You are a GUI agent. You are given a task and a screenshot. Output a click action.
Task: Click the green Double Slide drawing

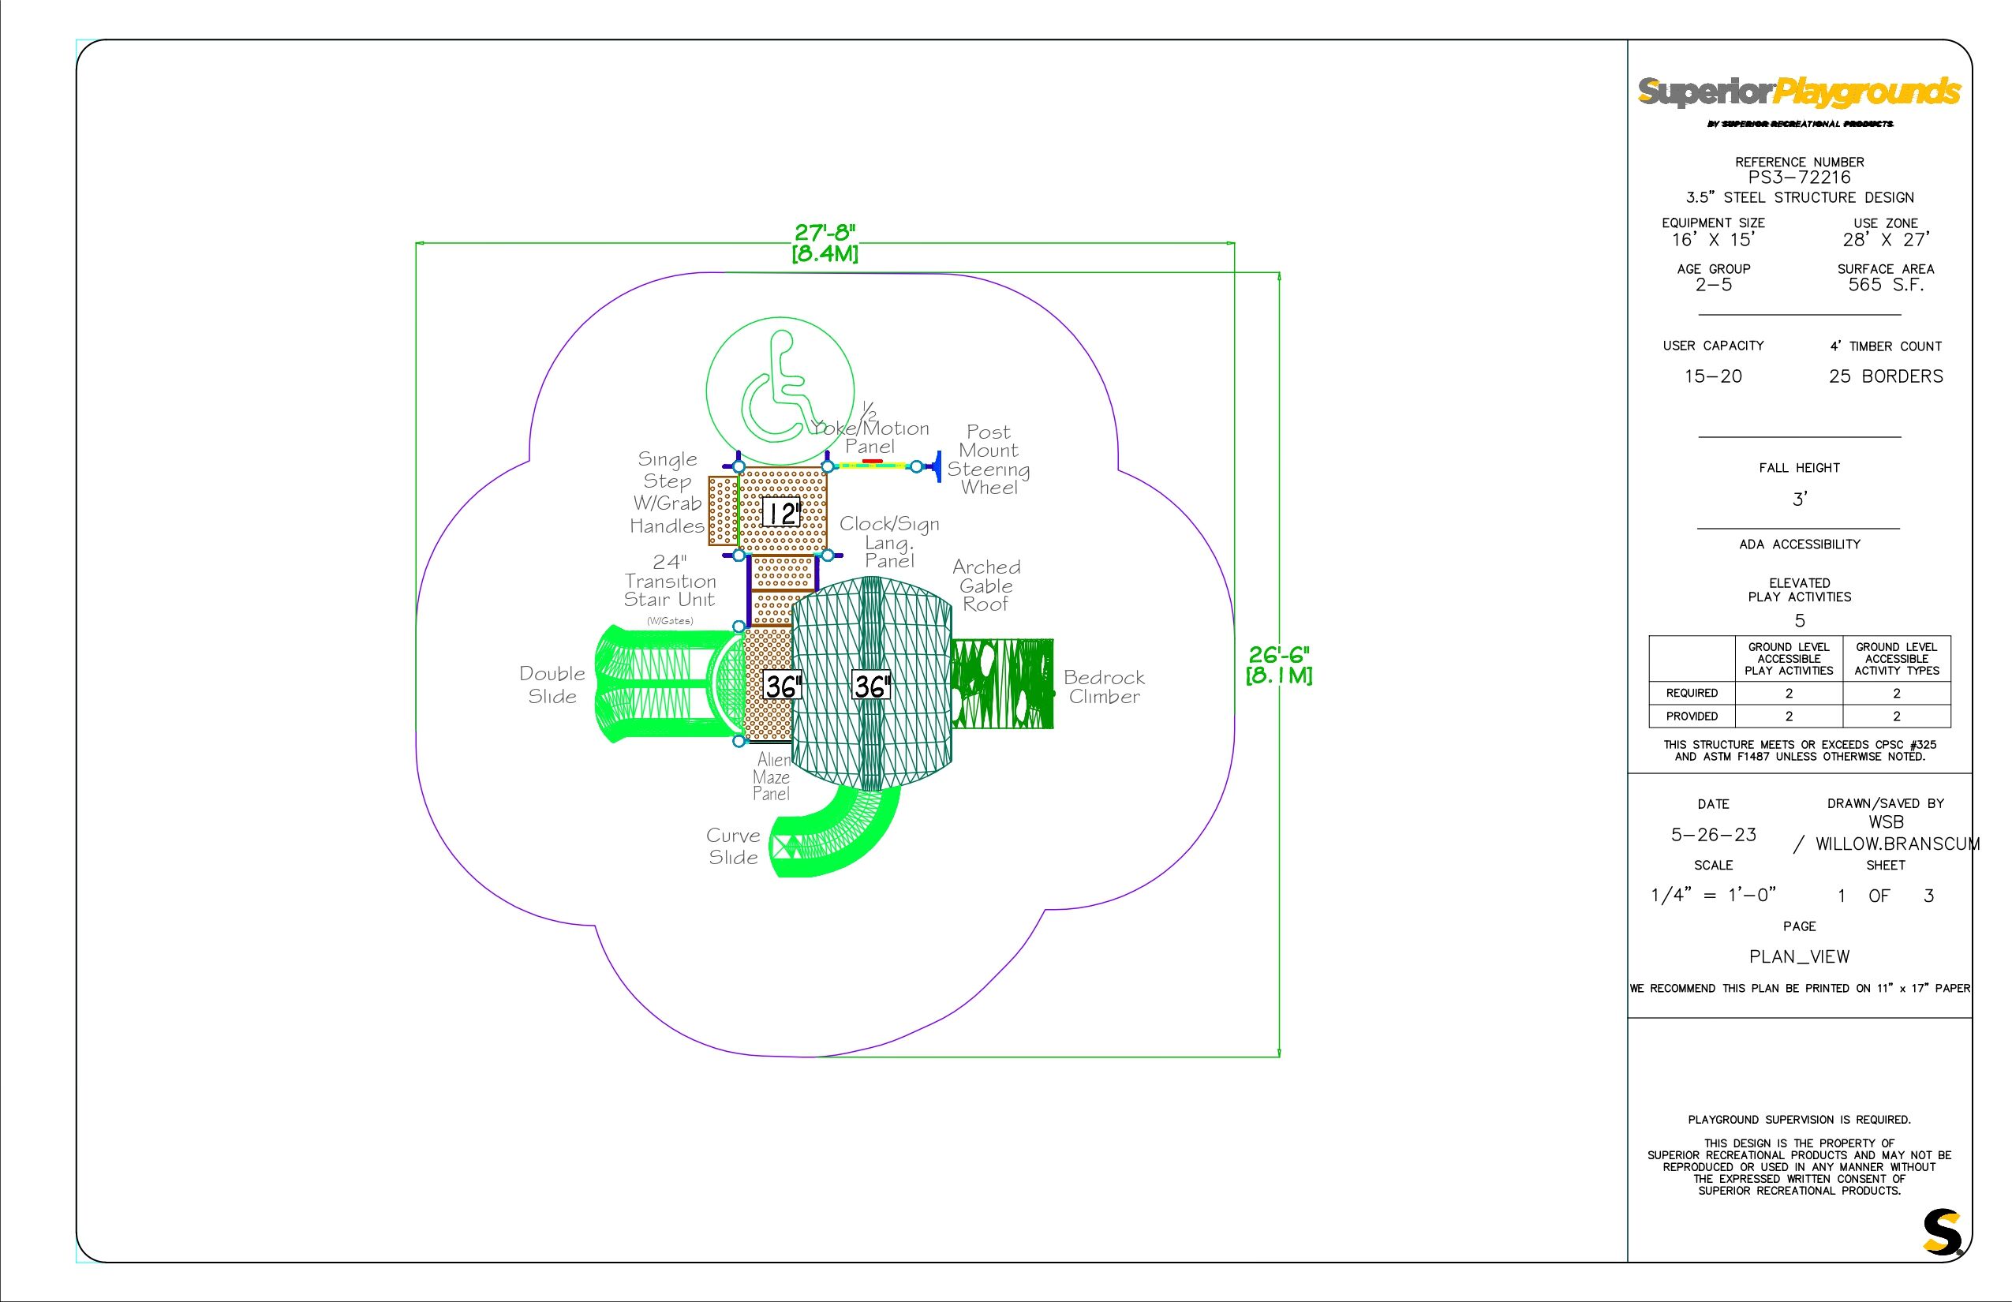pyautogui.click(x=655, y=683)
